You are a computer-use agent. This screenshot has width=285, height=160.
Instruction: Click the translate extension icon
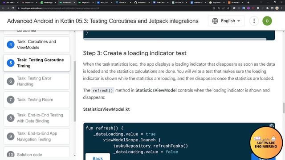244,8
